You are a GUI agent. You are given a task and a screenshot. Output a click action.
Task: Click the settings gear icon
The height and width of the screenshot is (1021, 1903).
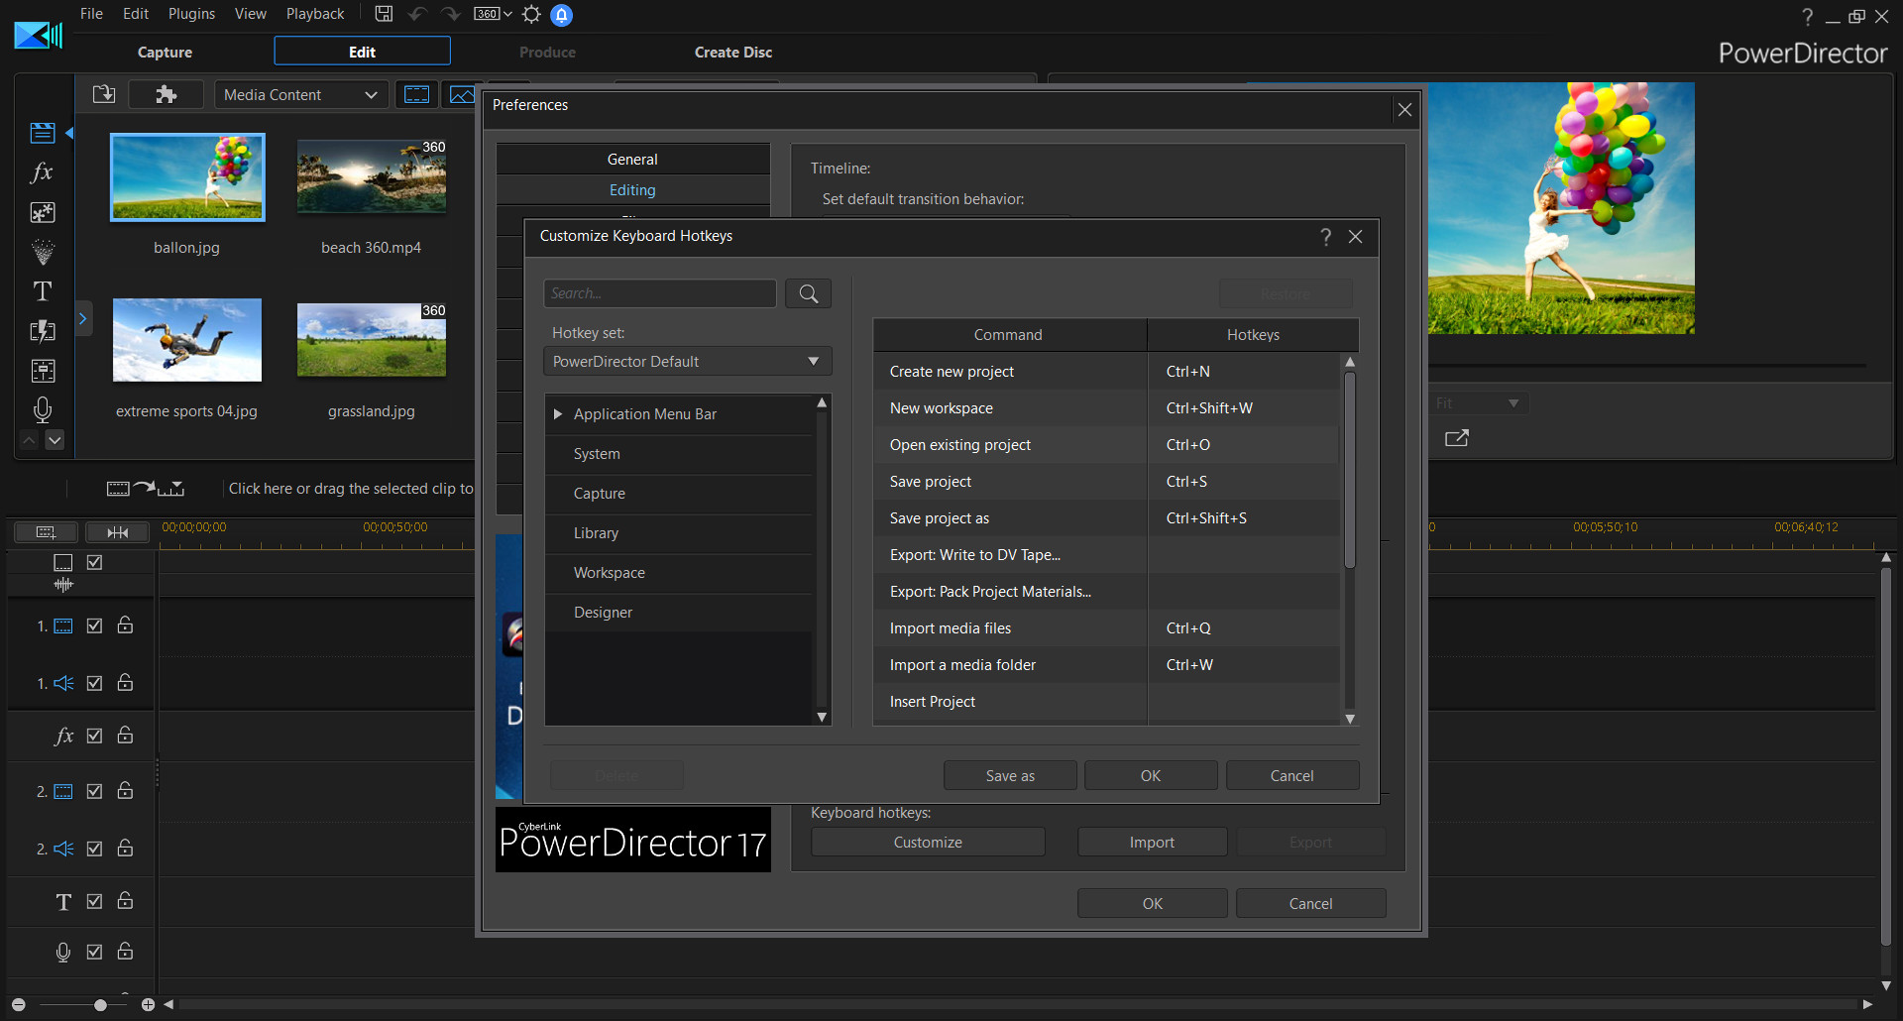coord(531,14)
